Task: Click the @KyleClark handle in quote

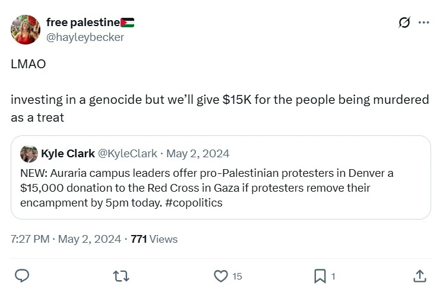Action: point(127,154)
